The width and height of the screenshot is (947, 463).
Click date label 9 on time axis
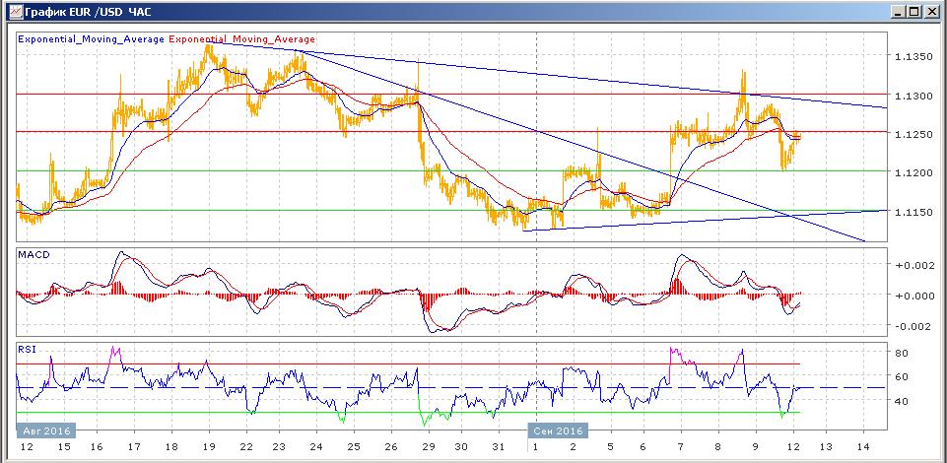[755, 447]
